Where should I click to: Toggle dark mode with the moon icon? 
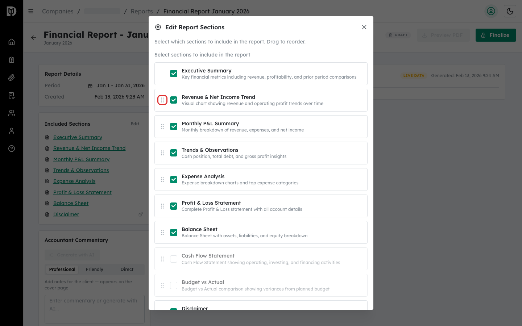tap(510, 11)
